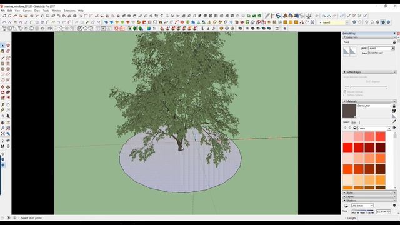Click the current material preview thumbnail
The width and height of the screenshot is (400, 225).
(349, 111)
